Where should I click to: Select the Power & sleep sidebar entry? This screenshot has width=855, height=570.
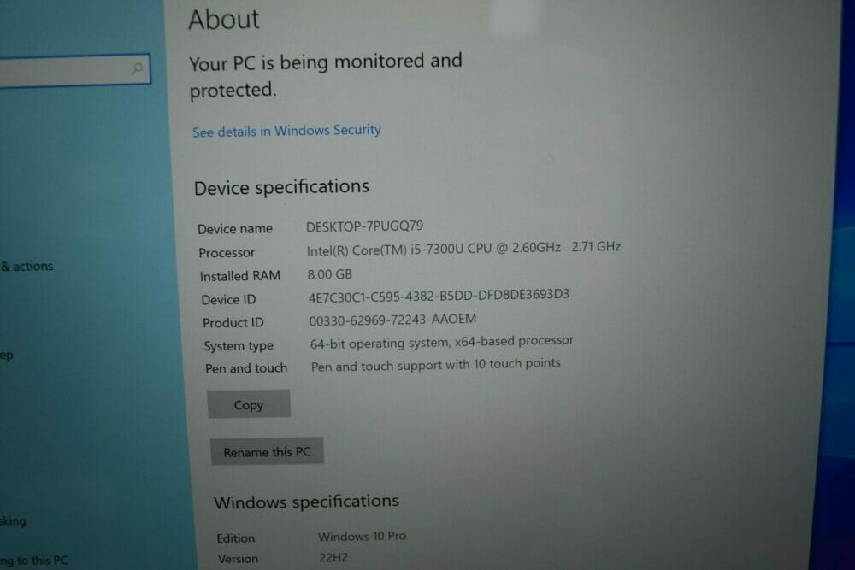[x=7, y=356]
